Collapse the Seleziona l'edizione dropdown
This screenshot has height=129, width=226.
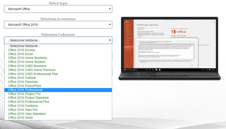tap(58, 40)
